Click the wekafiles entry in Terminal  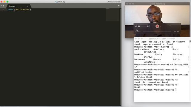coord(149,62)
